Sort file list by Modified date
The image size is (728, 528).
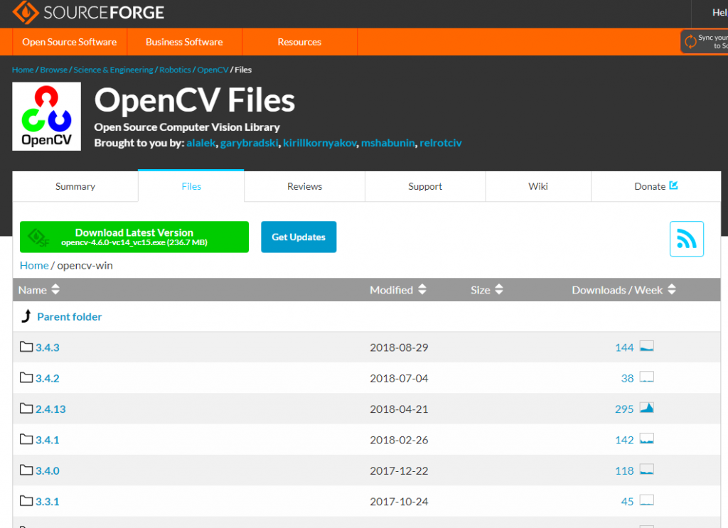(x=398, y=290)
